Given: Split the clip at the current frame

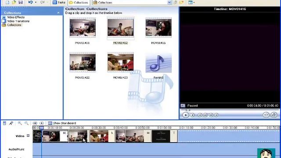Looking at the screenshot, I should pyautogui.click(x=266, y=115).
